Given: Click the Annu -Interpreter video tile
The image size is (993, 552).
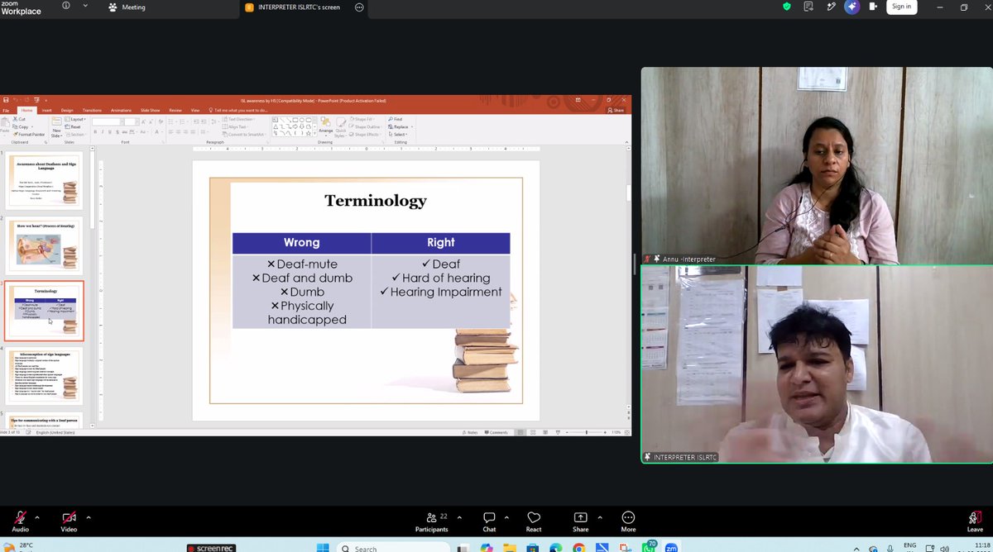Looking at the screenshot, I should (x=817, y=165).
